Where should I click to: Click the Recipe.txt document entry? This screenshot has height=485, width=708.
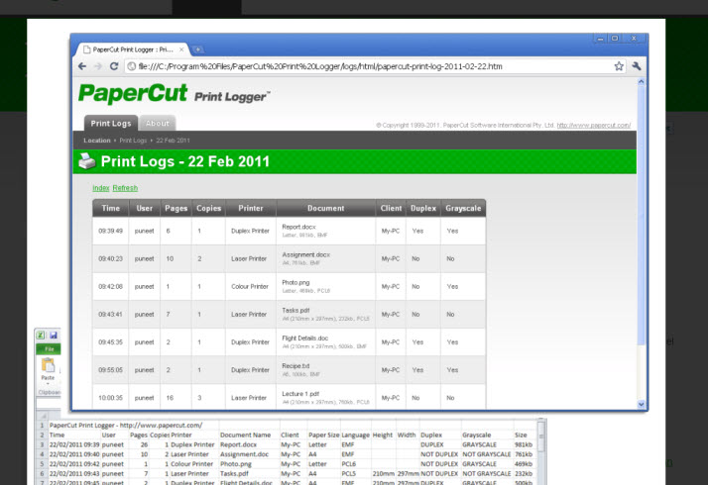pos(295,366)
